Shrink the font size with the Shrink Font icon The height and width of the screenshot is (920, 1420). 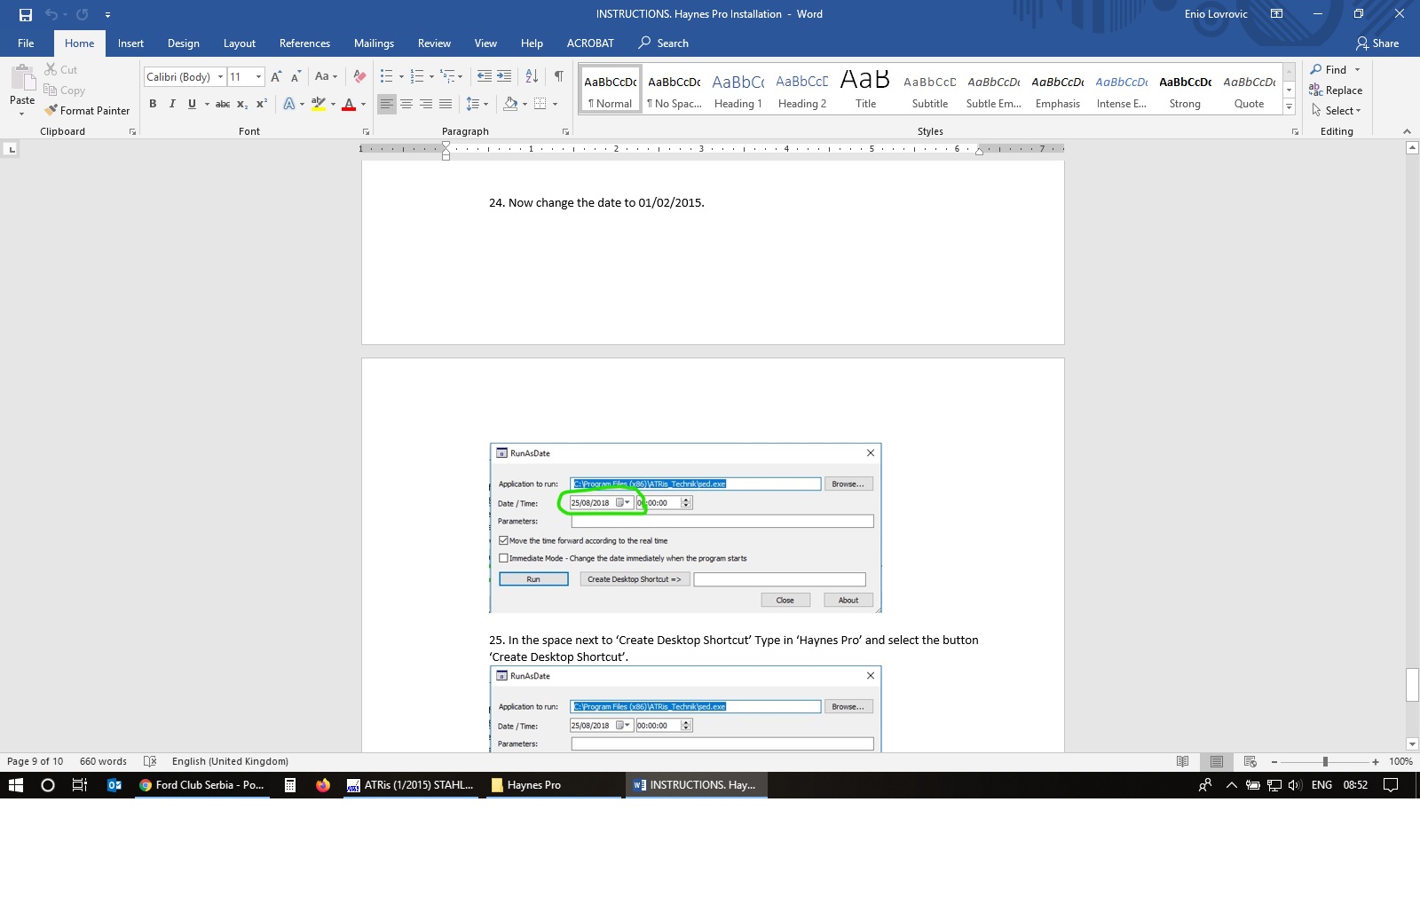coord(296,77)
